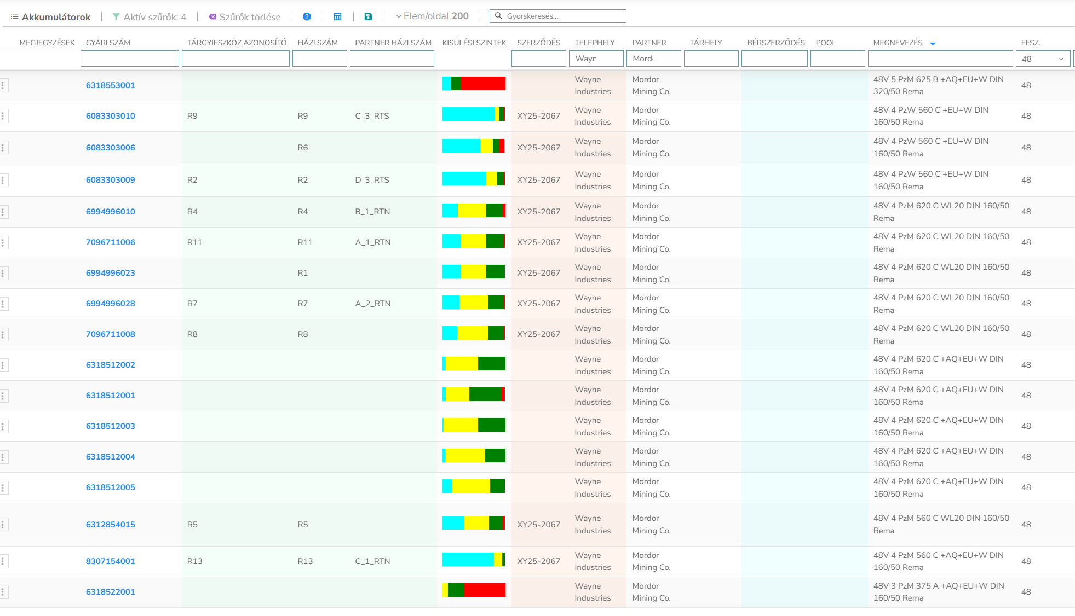This screenshot has width=1075, height=616.
Task: Click the blue table grid icon in toolbar
Action: click(337, 16)
